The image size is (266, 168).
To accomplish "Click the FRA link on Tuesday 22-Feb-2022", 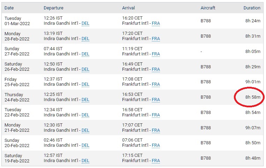I will 156,115.
